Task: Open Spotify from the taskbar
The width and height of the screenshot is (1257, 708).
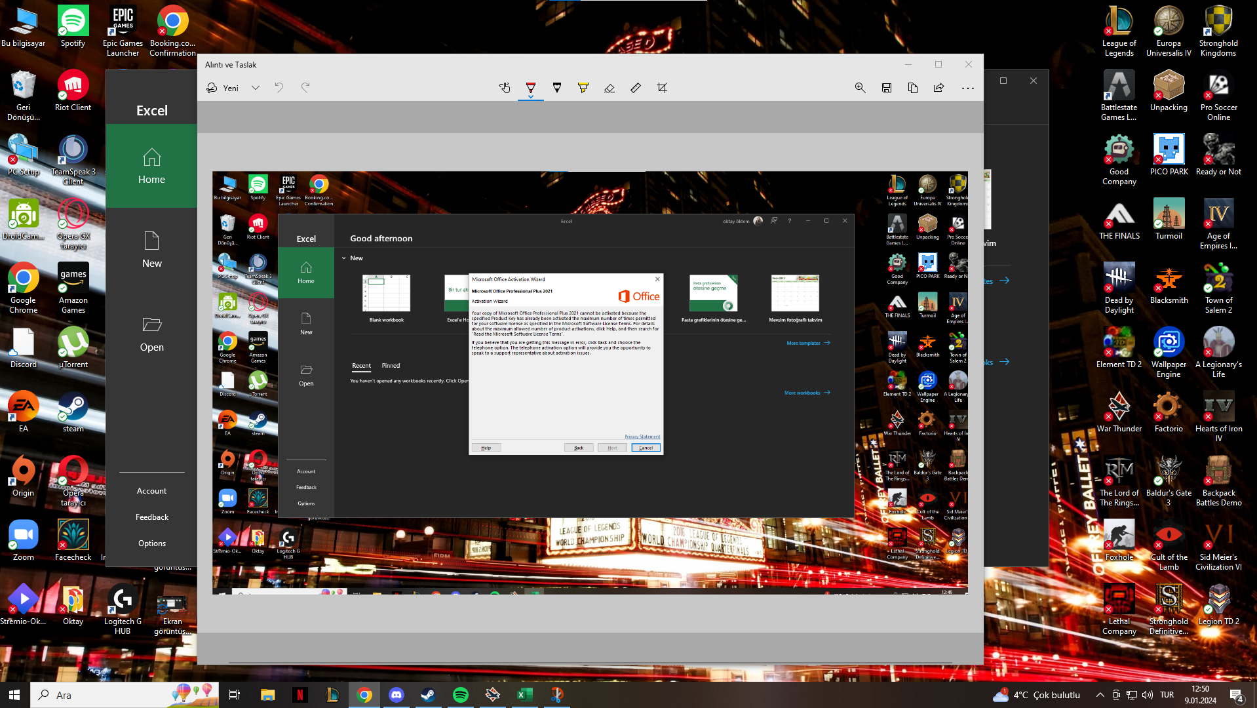Action: click(x=461, y=695)
